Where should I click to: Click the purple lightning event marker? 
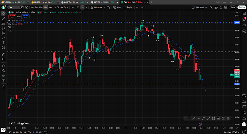(200, 125)
